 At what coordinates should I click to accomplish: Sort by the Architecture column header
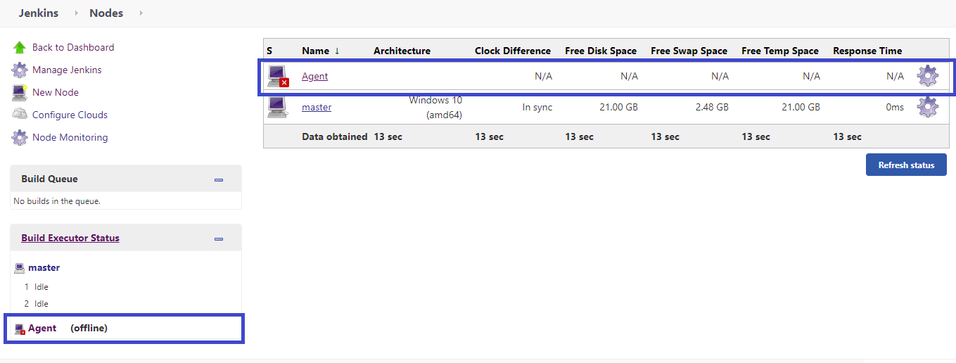tap(402, 51)
